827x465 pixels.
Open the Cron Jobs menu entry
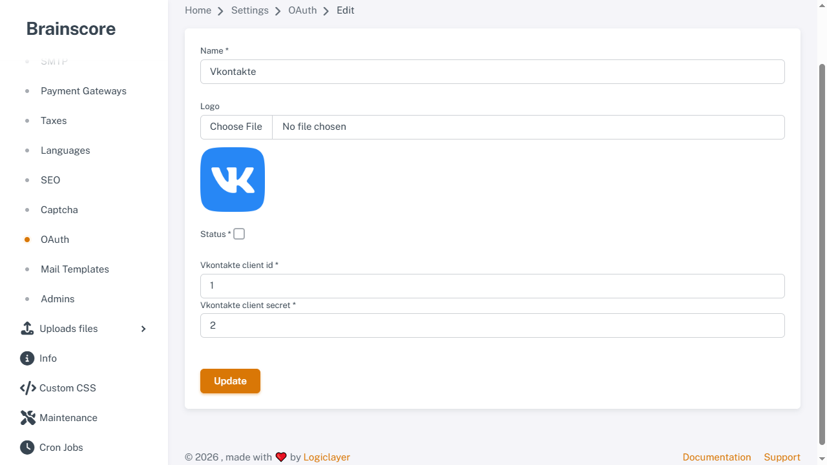(61, 448)
